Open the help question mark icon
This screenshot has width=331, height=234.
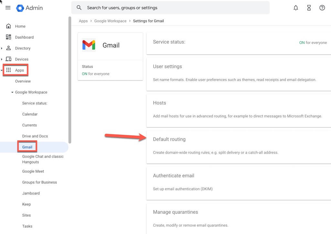pos(322,8)
